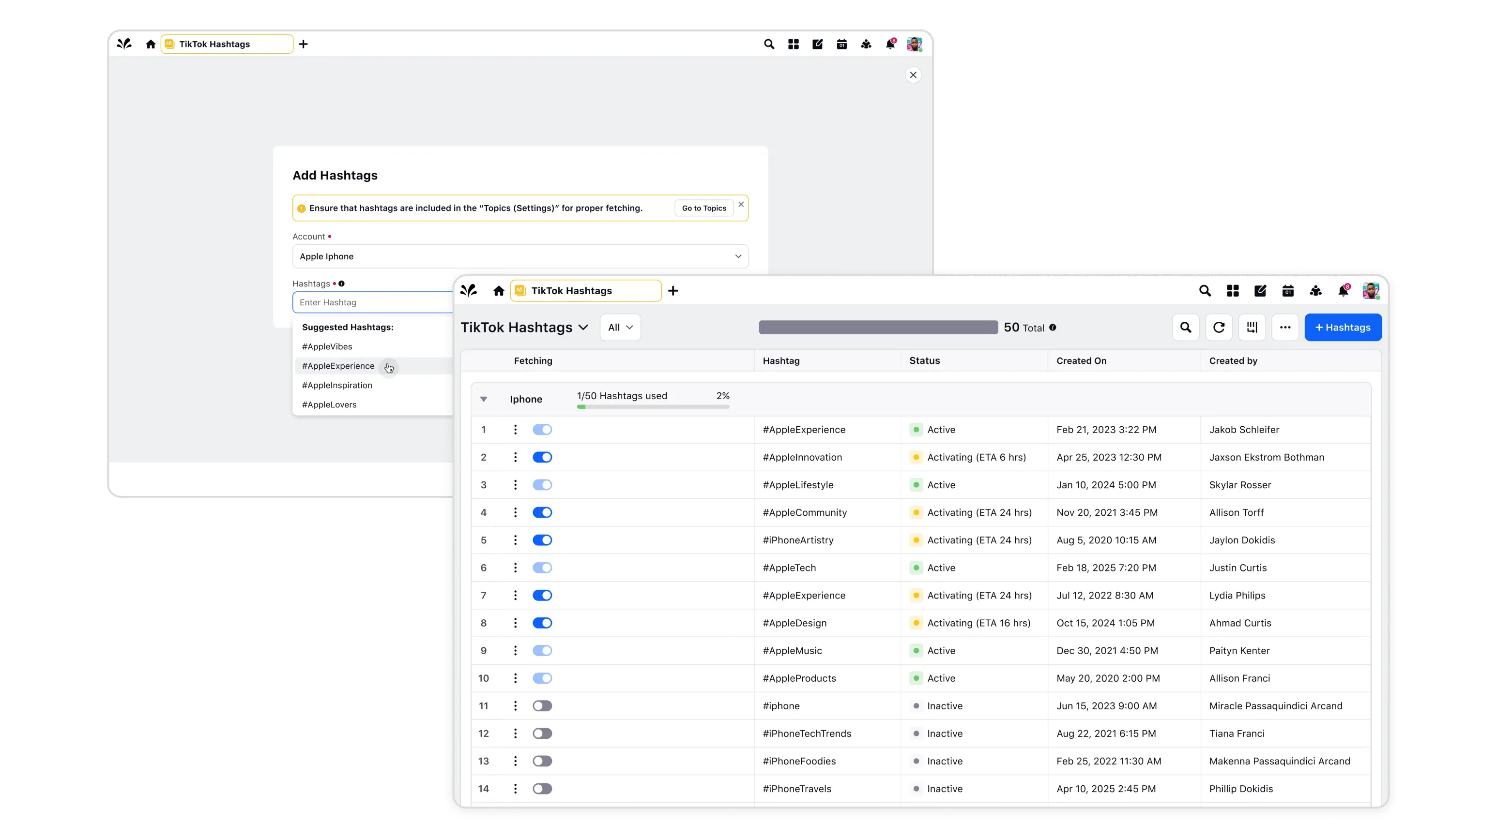Screen dimensions: 1497x838
Task: Click the blue + Hashtags button
Action: click(x=1343, y=328)
